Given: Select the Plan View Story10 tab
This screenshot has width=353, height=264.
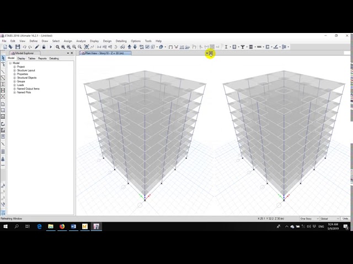Looking at the screenshot, I should pos(105,53).
